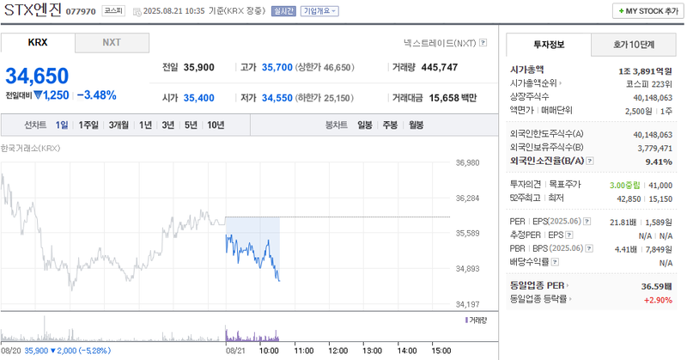Screen dimensions: 687x360
Task: Click help icon next to PBR BPS(2025.06)
Action: [x=589, y=248]
